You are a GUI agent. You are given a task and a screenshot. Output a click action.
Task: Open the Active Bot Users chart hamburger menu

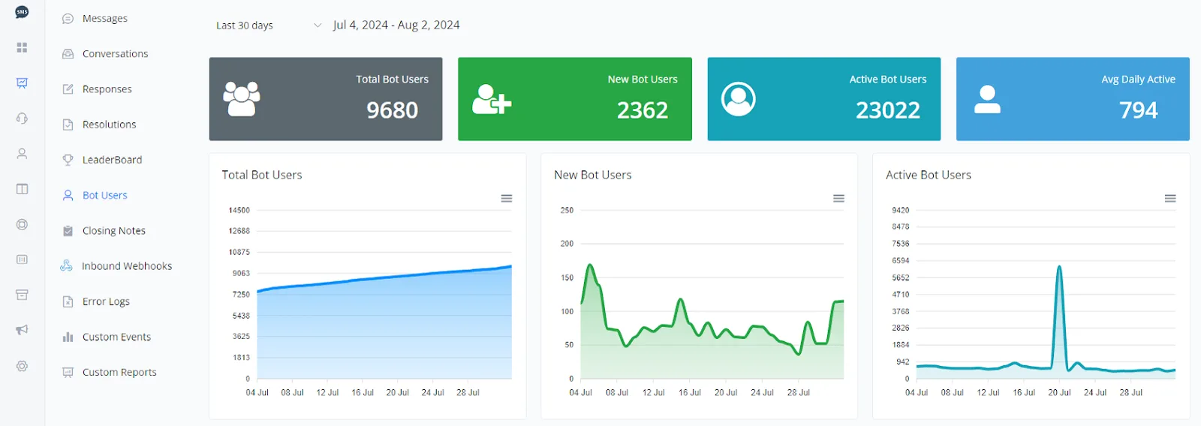pyautogui.click(x=1170, y=199)
